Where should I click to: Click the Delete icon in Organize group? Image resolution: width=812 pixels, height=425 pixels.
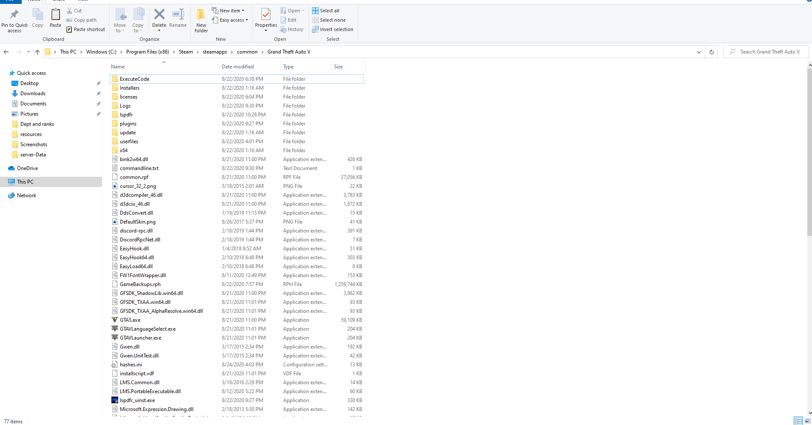pos(159,18)
